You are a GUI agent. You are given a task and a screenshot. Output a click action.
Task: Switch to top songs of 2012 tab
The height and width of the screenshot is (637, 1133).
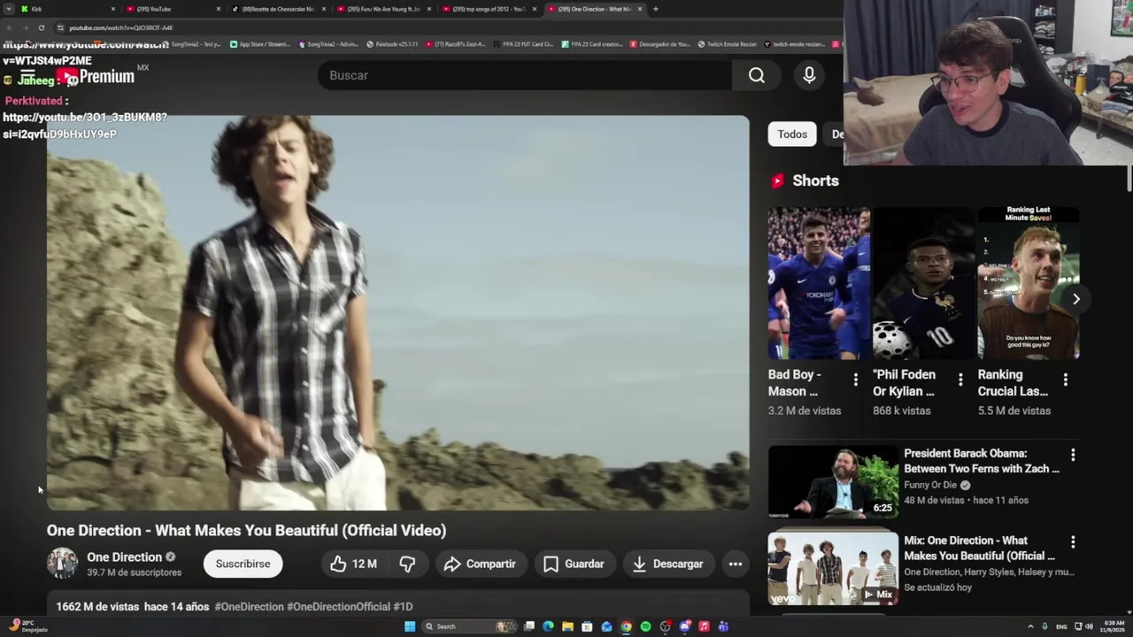coord(489,9)
